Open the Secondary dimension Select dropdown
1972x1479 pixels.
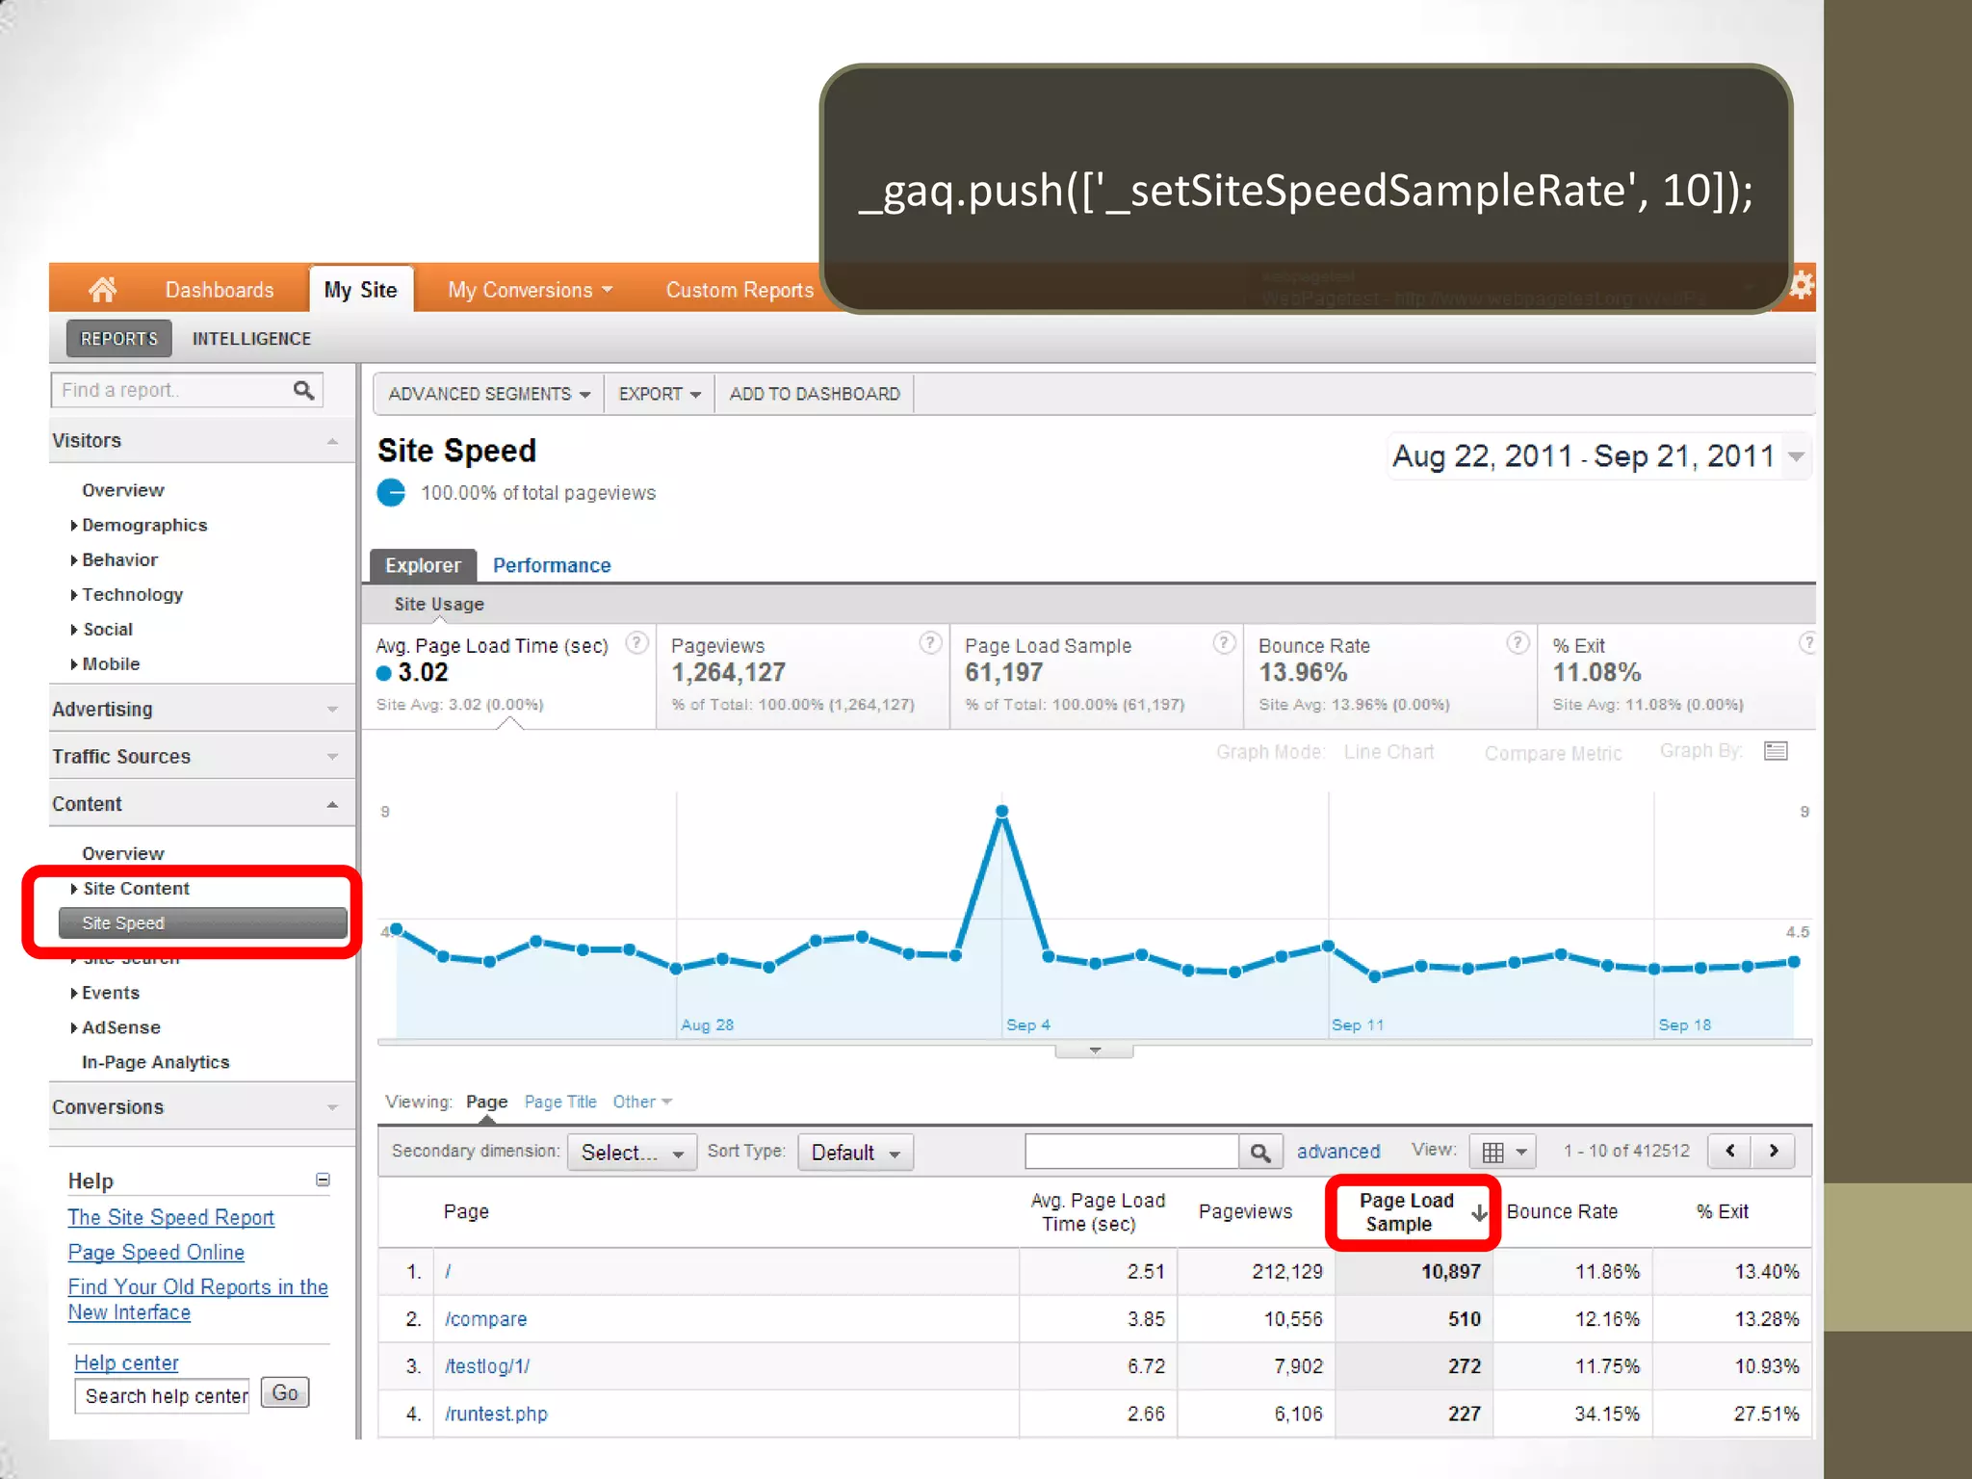tap(632, 1153)
